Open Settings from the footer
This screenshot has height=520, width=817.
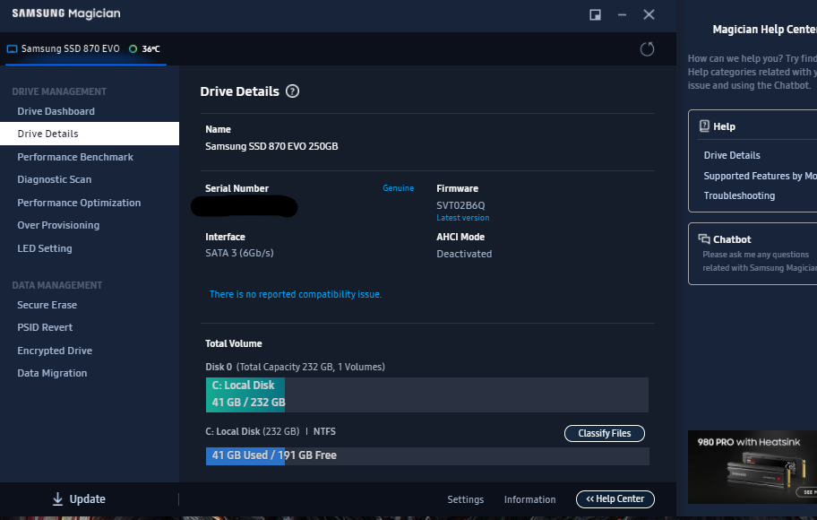[x=465, y=499]
